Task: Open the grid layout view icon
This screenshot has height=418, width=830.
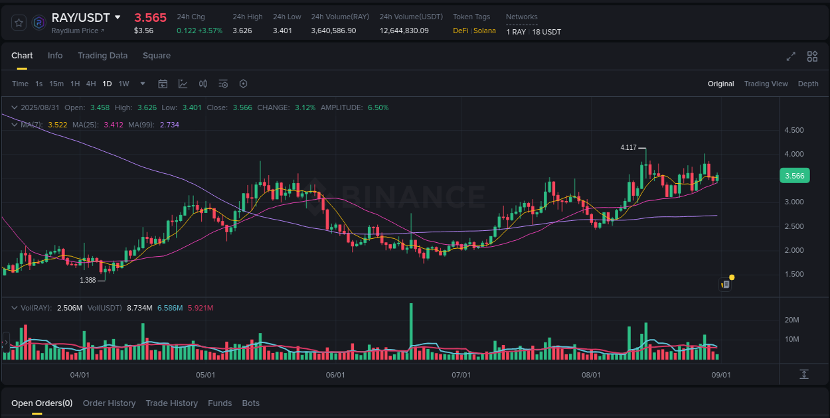Action: coord(812,57)
